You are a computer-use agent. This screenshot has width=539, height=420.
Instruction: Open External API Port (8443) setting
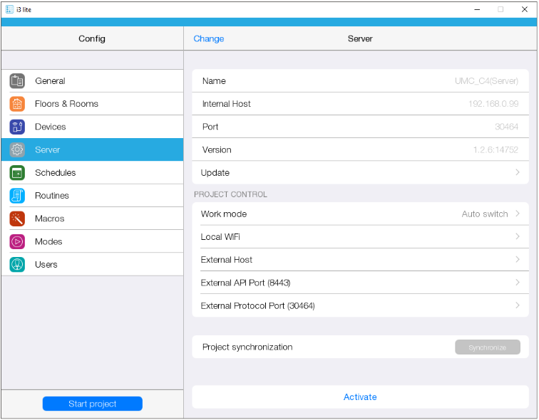(x=360, y=283)
